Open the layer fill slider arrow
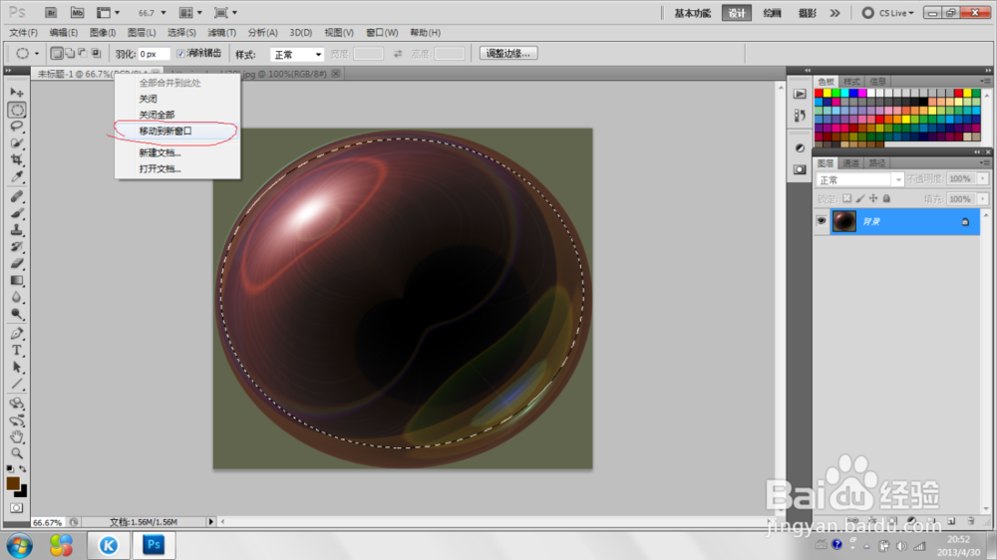 pyautogui.click(x=983, y=199)
